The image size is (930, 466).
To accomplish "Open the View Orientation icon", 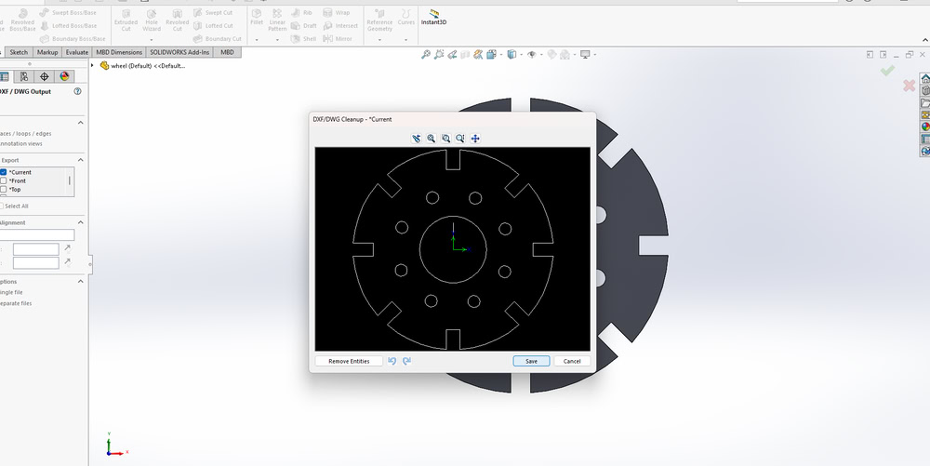I will [x=491, y=55].
